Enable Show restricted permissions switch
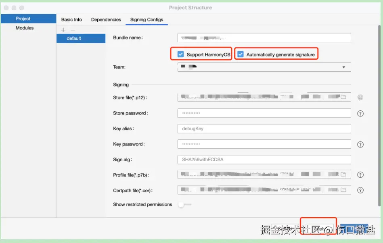383x243 pixels. [185, 204]
